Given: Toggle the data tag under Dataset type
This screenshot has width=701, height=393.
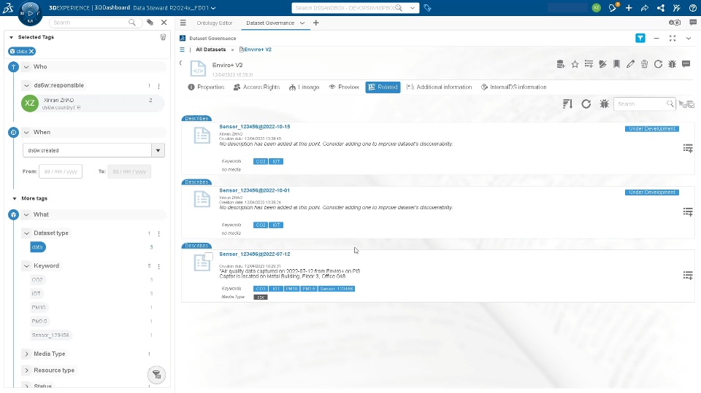Looking at the screenshot, I should (37, 247).
